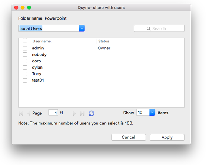Click the Folder name: Powerpoint label
206x165 pixels.
(42, 18)
